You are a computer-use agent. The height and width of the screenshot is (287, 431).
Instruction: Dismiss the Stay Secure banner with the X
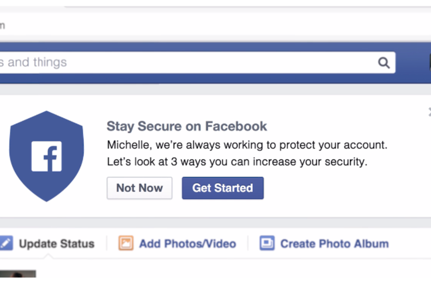430,112
